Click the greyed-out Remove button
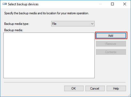The height and width of the screenshot is (97, 131). 111,44
